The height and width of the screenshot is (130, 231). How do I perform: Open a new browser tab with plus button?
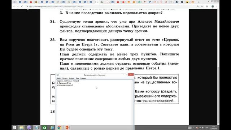click(x=199, y=2)
